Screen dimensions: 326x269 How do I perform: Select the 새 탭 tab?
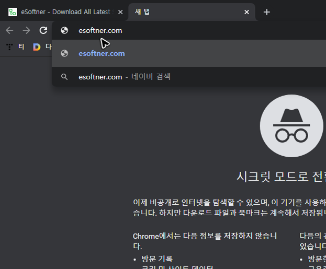pos(192,12)
